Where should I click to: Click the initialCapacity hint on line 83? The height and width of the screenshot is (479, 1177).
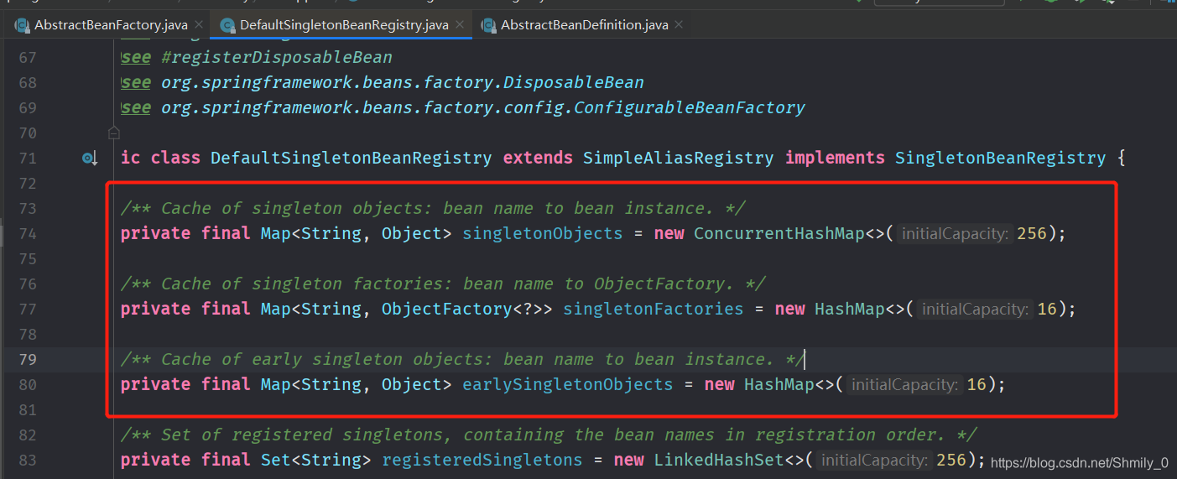pos(873,461)
